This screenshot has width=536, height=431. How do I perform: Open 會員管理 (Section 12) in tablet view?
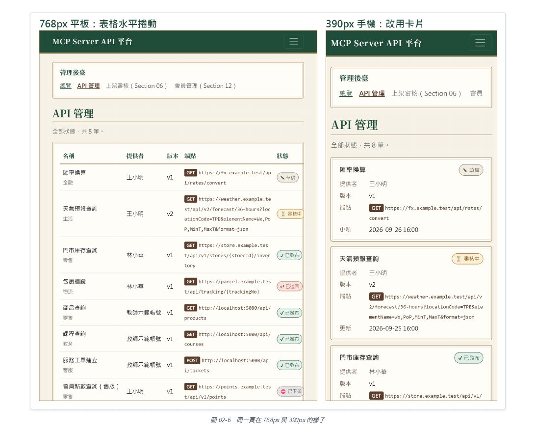click(205, 86)
